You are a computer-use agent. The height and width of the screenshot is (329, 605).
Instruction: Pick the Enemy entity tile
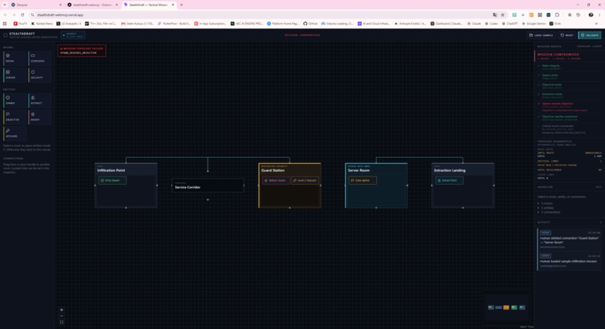click(40, 117)
